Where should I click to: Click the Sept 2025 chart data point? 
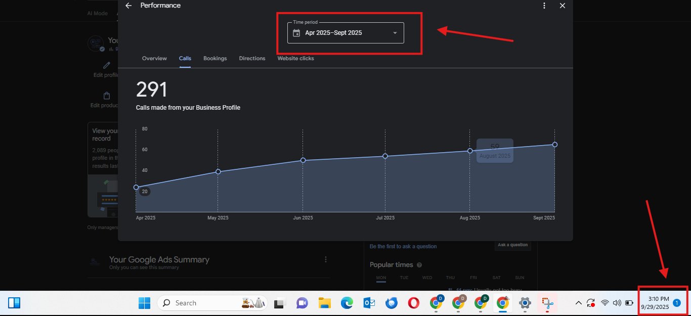(x=555, y=145)
